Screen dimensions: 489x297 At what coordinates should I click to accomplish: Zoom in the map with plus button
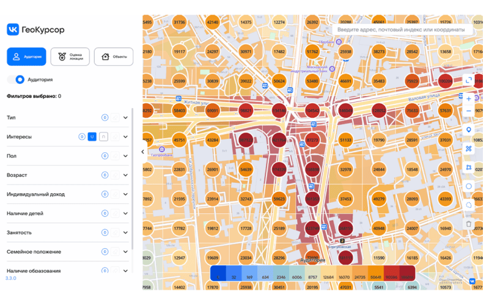click(x=469, y=98)
